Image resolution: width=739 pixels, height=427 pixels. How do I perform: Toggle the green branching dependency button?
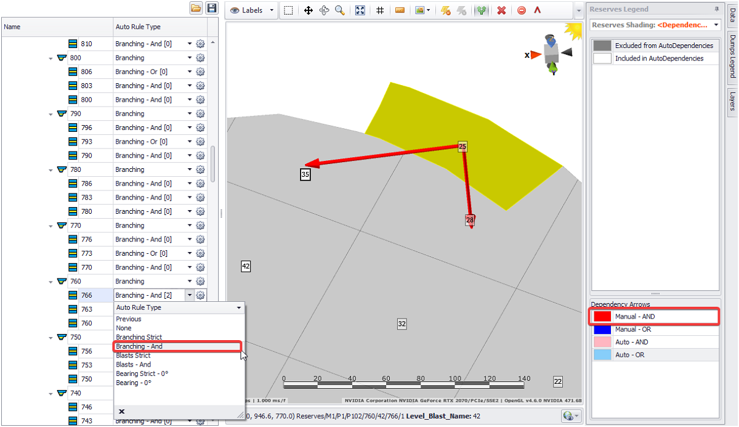(x=482, y=10)
